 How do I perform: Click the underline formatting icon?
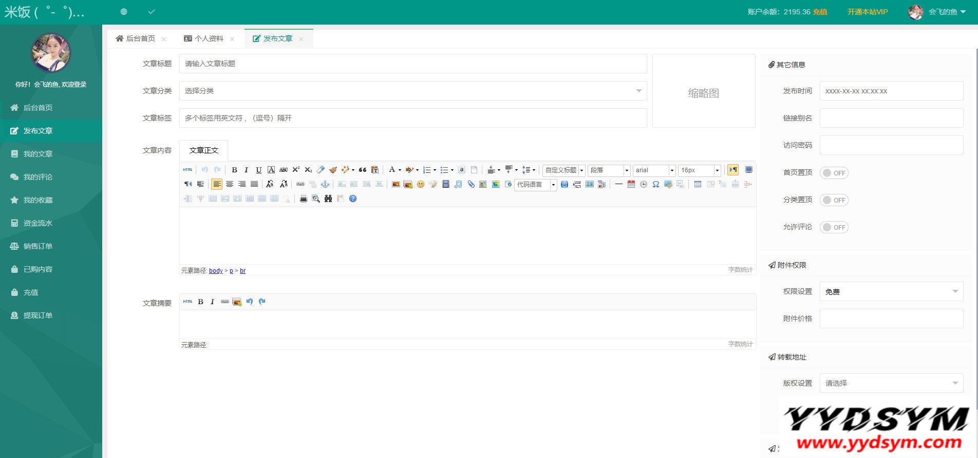(259, 170)
